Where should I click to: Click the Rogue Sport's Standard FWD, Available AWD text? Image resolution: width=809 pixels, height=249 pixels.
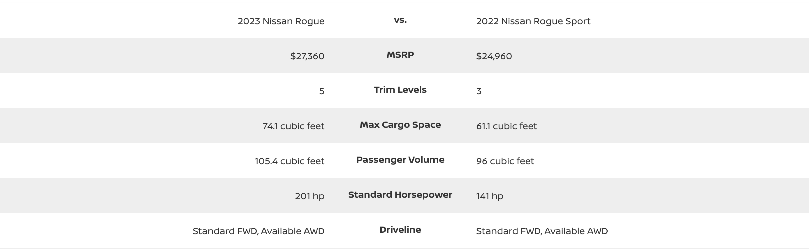(x=542, y=231)
